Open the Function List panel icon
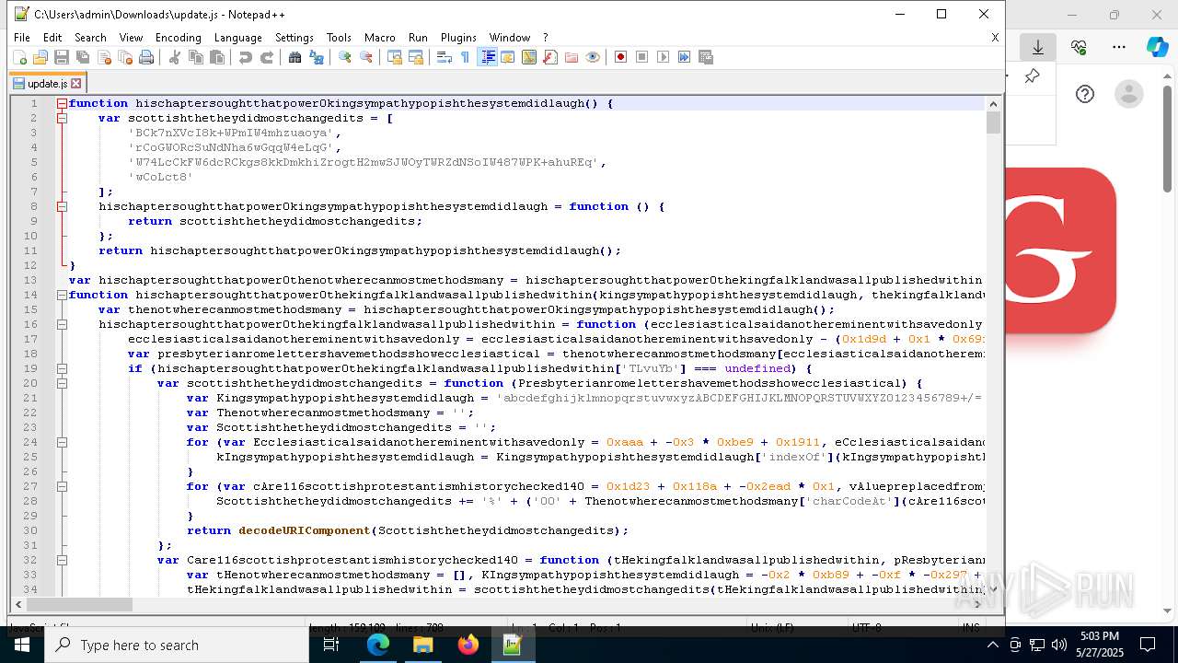This screenshot has height=663, width=1178. tap(550, 57)
